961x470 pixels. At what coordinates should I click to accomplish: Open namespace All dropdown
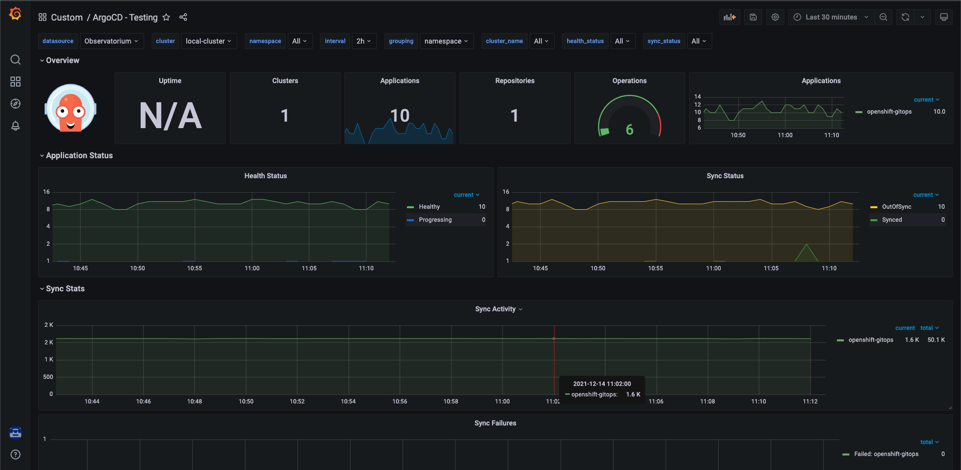pyautogui.click(x=299, y=41)
